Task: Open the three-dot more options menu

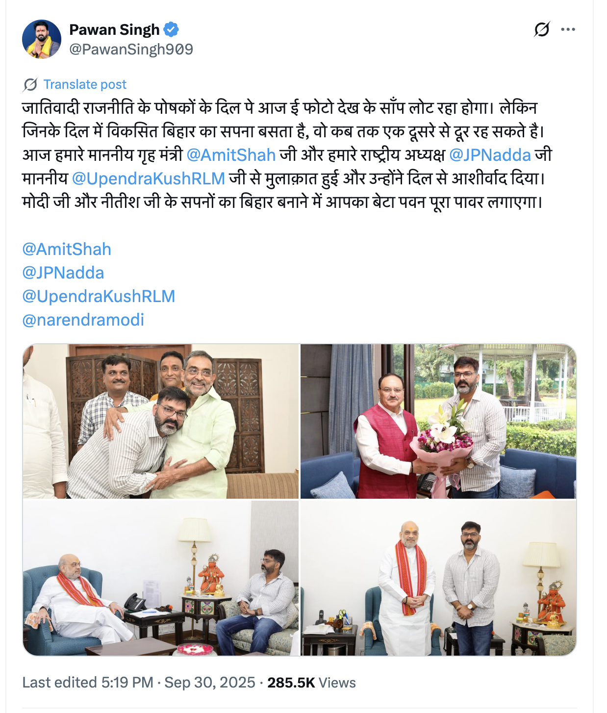Action: point(568,29)
